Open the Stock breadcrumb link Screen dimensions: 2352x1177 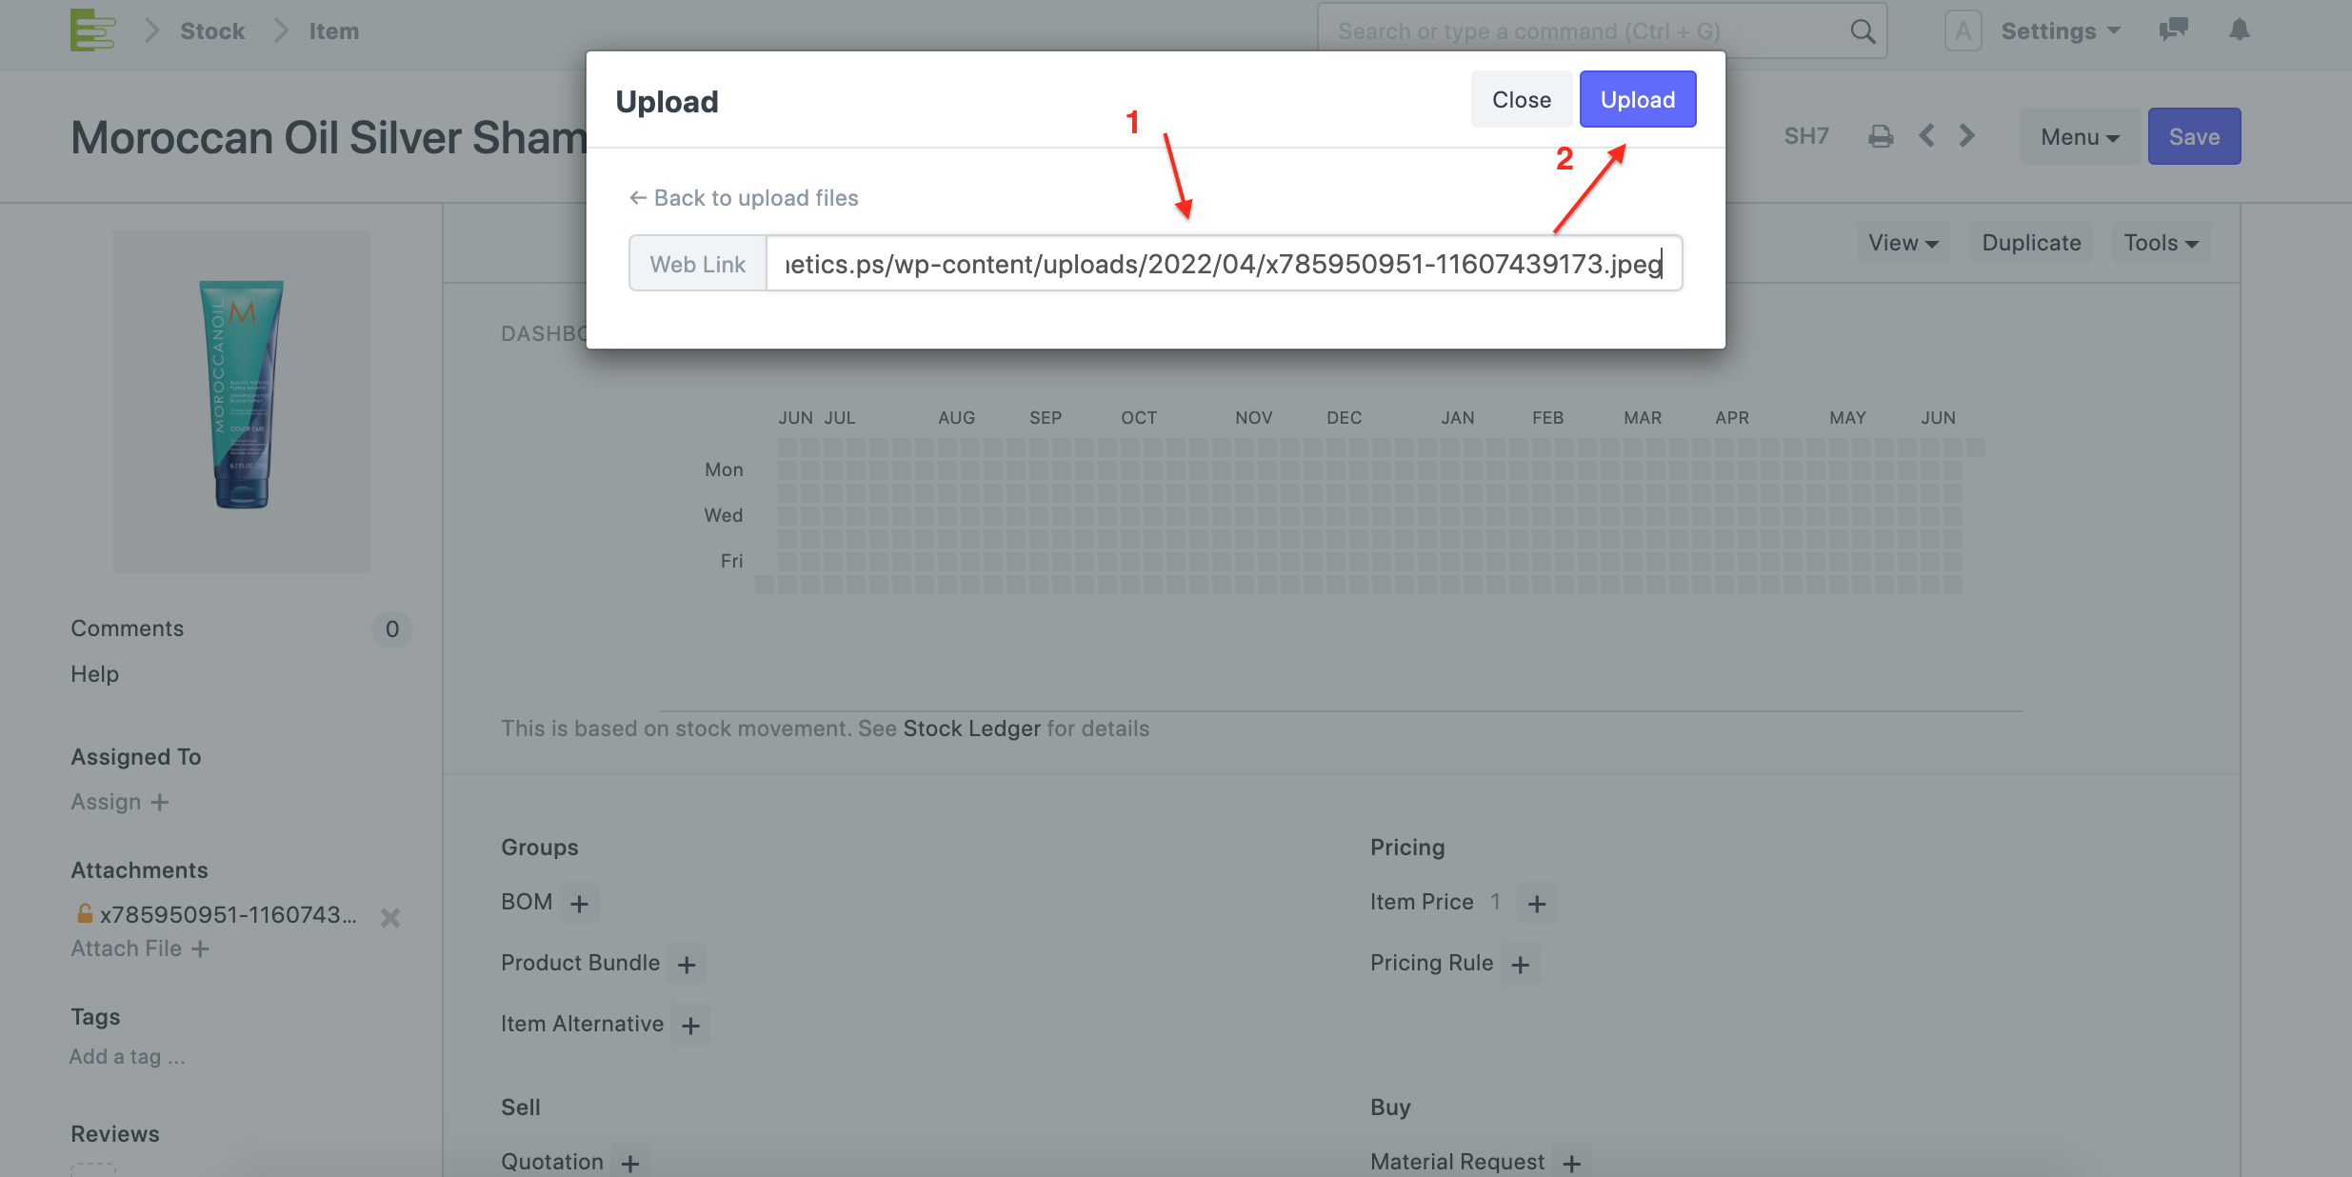pos(212,31)
